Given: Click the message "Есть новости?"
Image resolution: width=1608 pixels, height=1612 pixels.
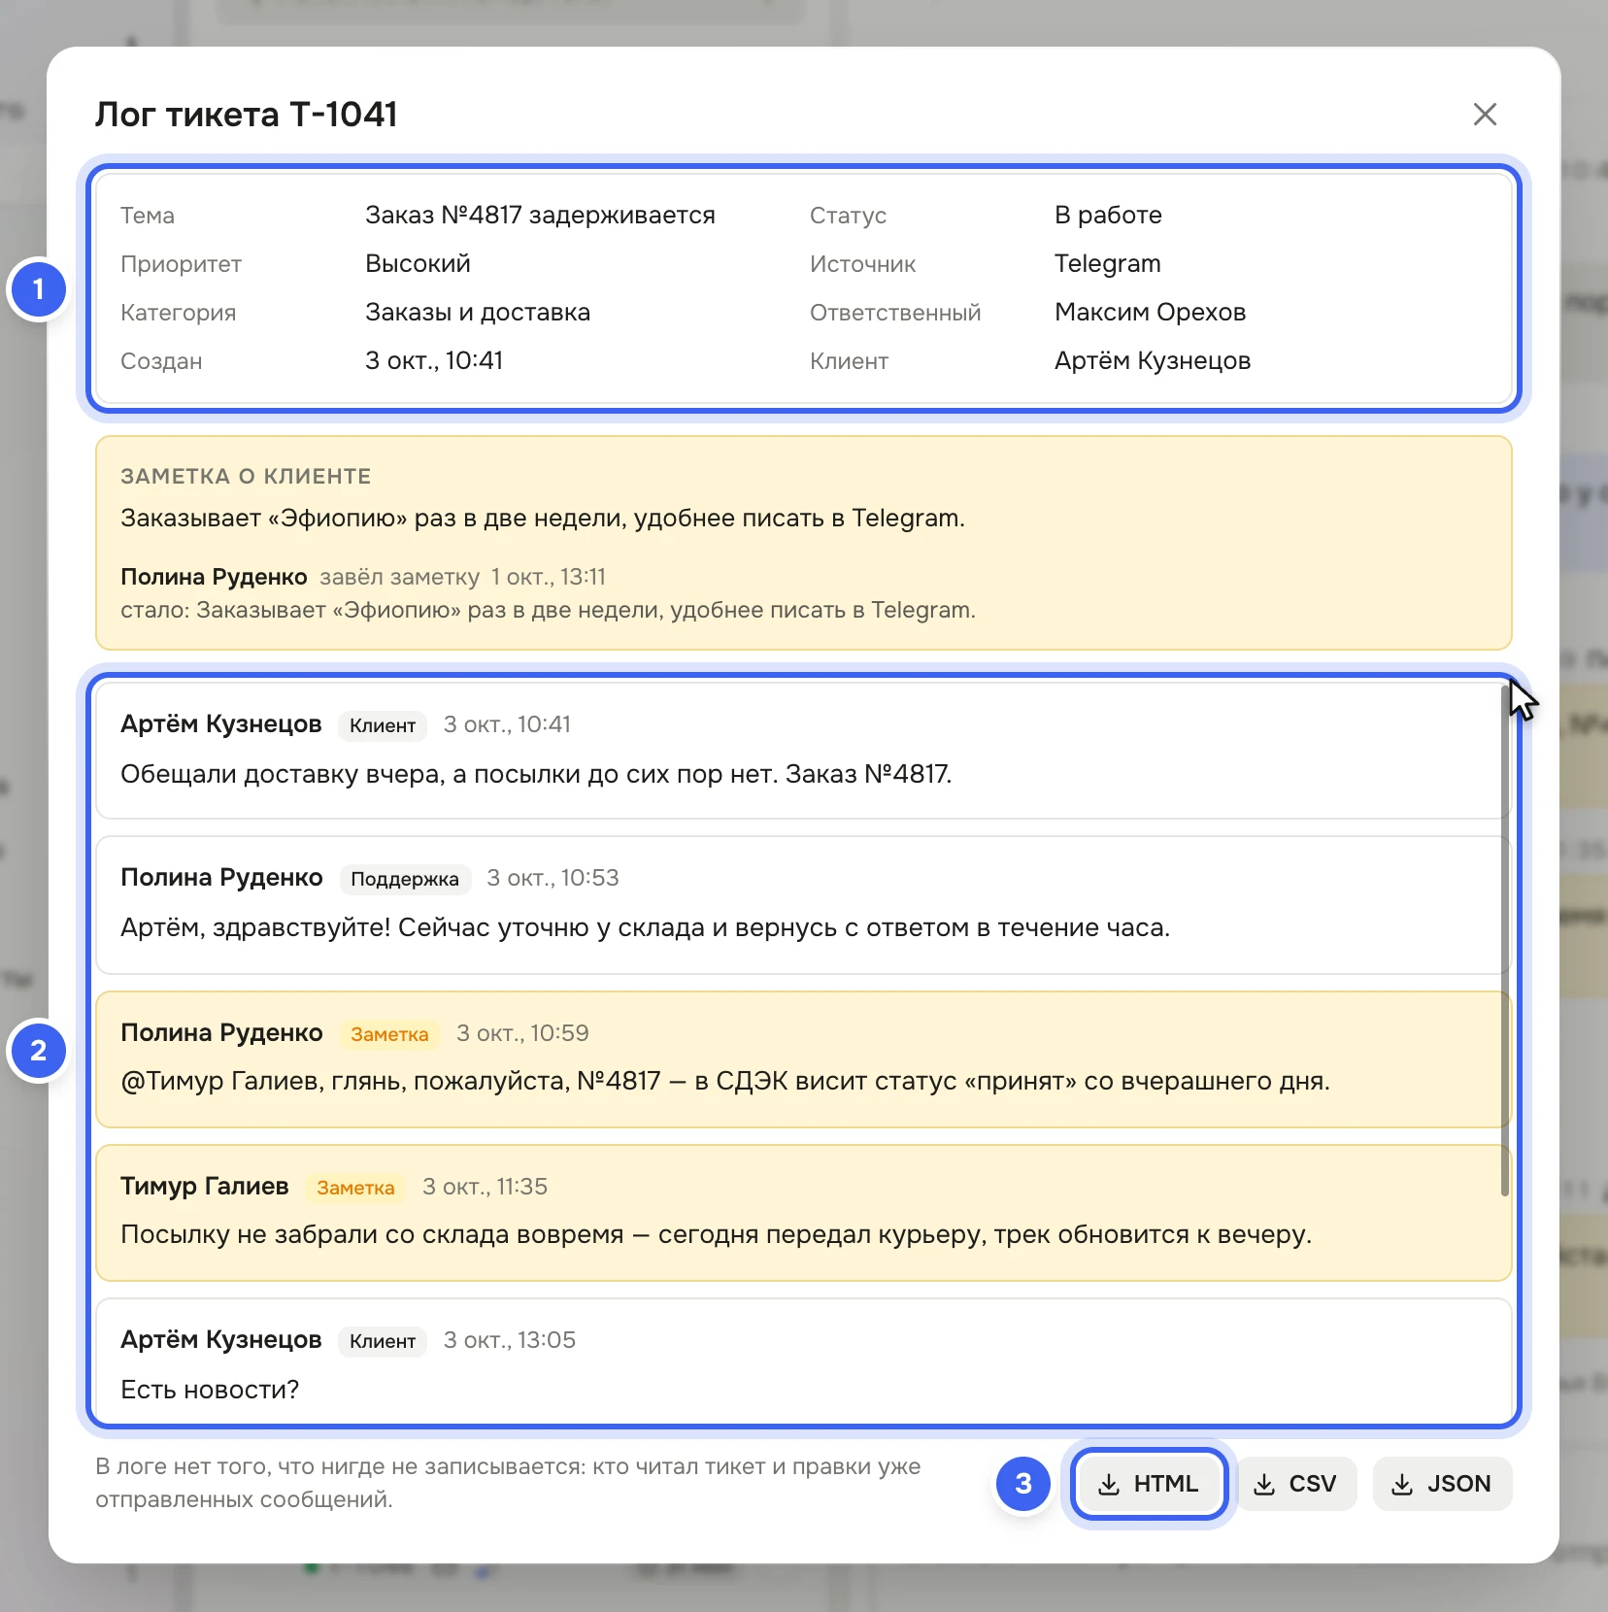Looking at the screenshot, I should (210, 1390).
